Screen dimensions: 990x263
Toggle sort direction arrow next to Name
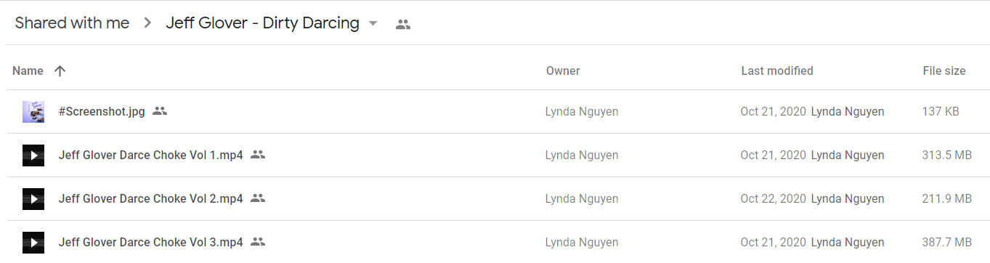click(60, 70)
